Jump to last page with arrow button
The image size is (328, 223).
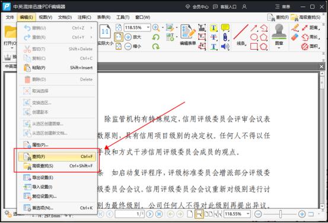click(159, 214)
